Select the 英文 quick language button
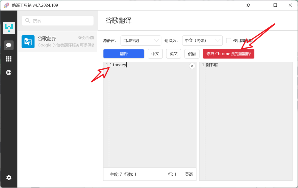The height and width of the screenshot is (188, 298). tap(174, 54)
